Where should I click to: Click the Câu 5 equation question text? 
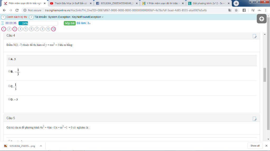tap(48, 127)
